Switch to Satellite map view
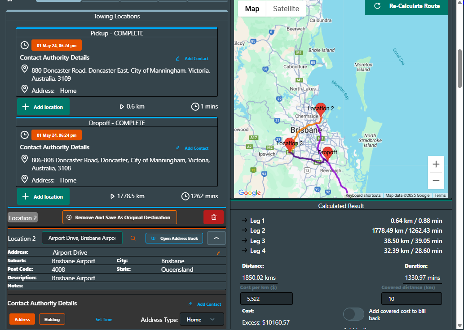464x330 pixels. coord(285,8)
